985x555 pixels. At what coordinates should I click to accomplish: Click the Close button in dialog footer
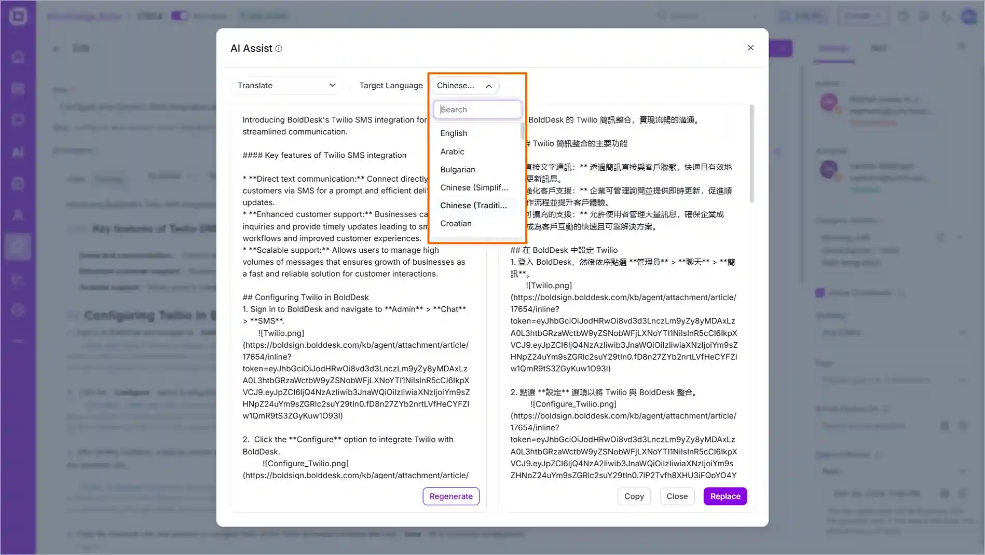[x=677, y=496]
